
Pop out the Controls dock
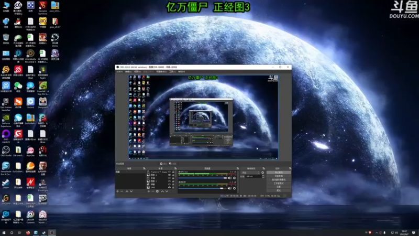pyautogui.click(x=290, y=168)
